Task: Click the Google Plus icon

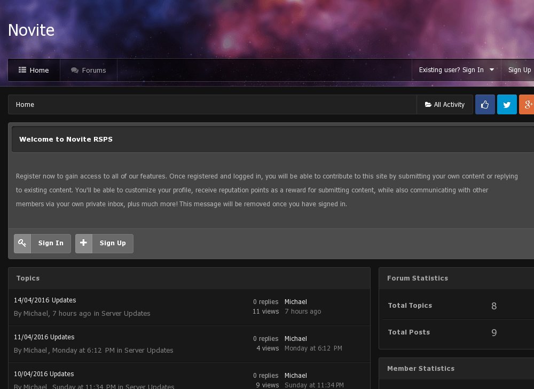Action: [527, 105]
